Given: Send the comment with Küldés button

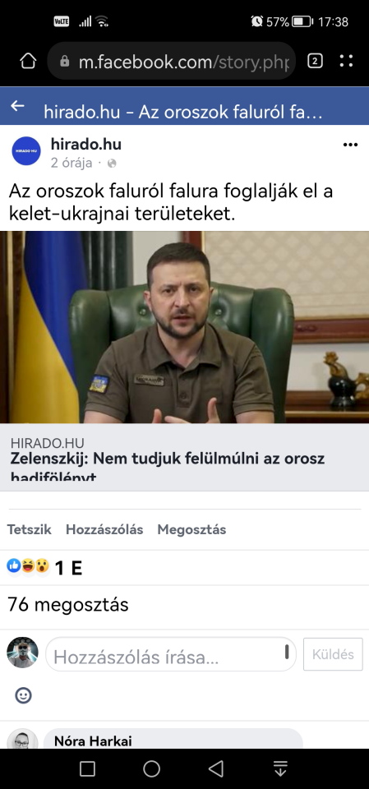Looking at the screenshot, I should pyautogui.click(x=333, y=654).
